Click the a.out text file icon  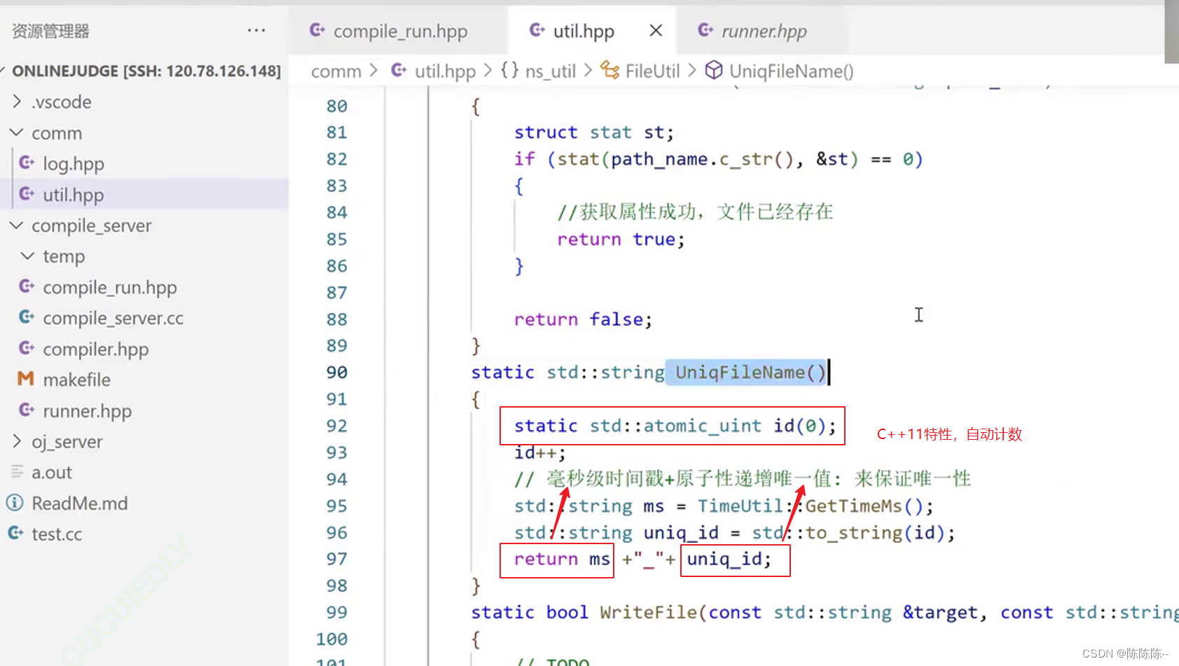pyautogui.click(x=17, y=471)
